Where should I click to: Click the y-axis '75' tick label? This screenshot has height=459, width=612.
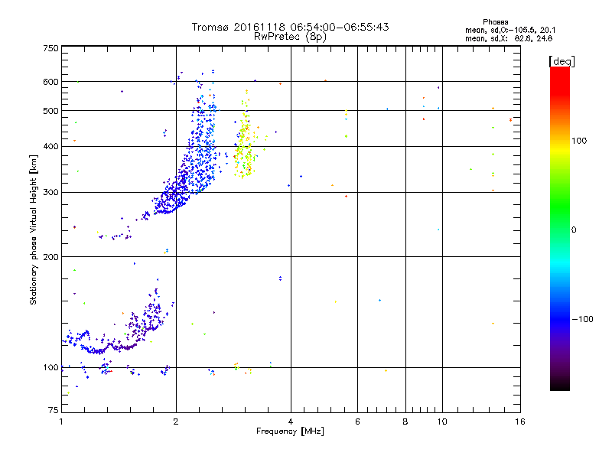click(x=54, y=410)
